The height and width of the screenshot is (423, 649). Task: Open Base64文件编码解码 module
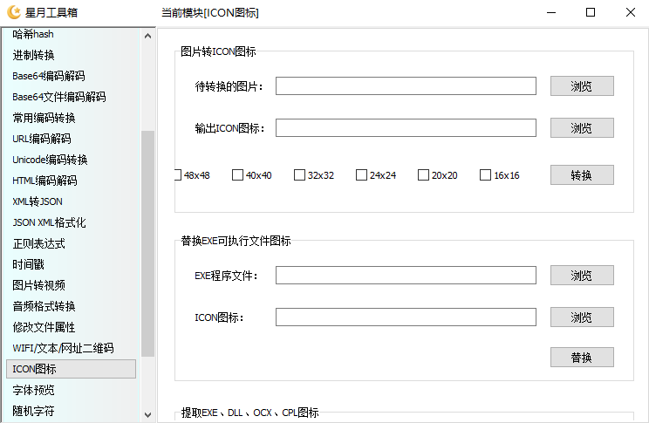tap(59, 97)
